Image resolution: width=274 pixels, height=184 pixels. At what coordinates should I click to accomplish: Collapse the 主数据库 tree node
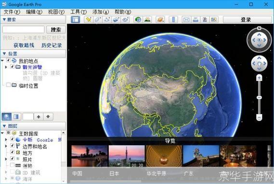(x=2, y=133)
